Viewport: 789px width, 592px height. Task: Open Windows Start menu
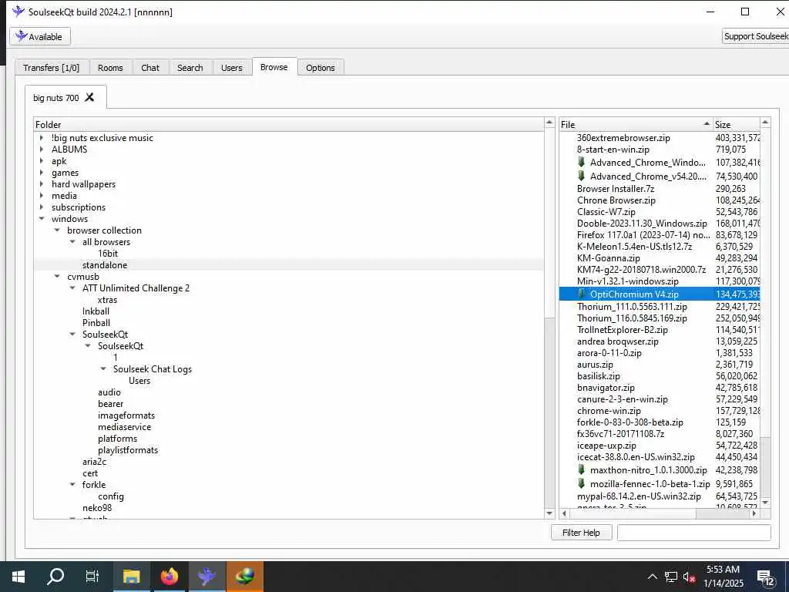(x=18, y=577)
